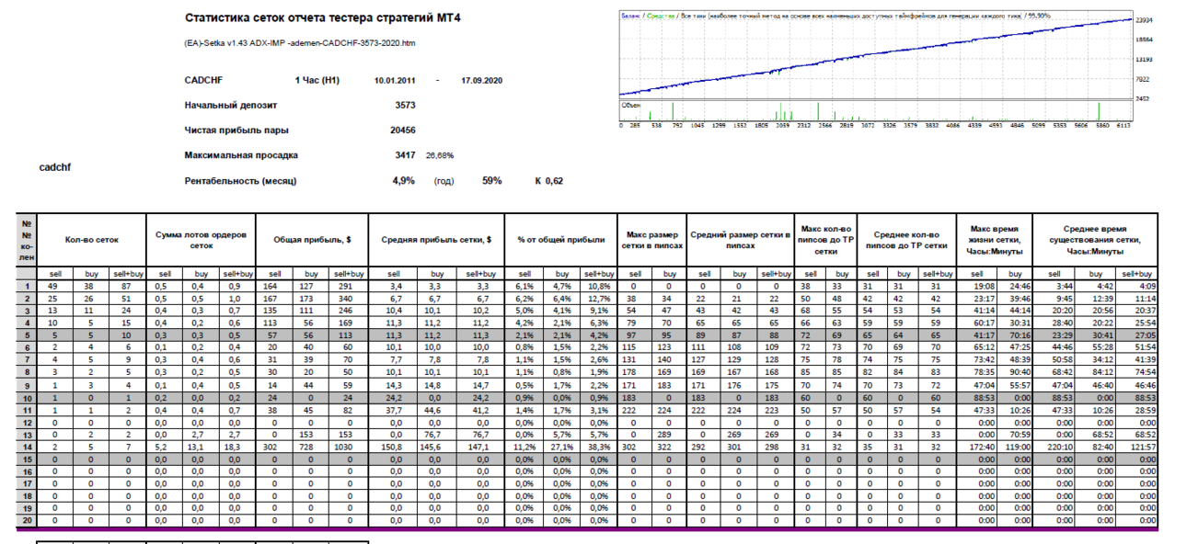Image resolution: width=1187 pixels, height=544 pixels.
Task: Select the monthly profitability value 4,9%
Action: (x=404, y=181)
